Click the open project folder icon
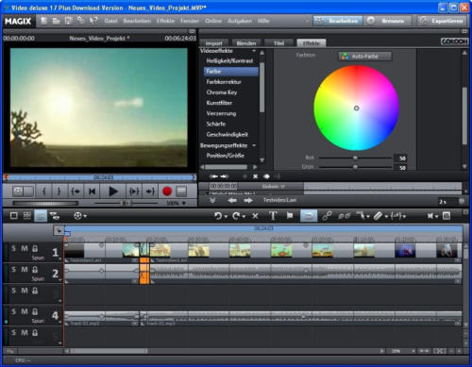The height and width of the screenshot is (367, 472). point(56,21)
